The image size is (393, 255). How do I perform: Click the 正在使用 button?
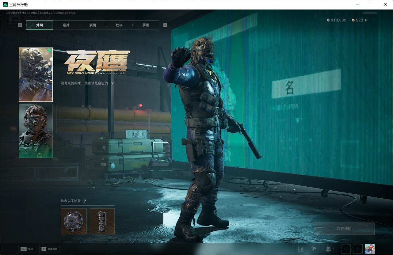(344, 229)
